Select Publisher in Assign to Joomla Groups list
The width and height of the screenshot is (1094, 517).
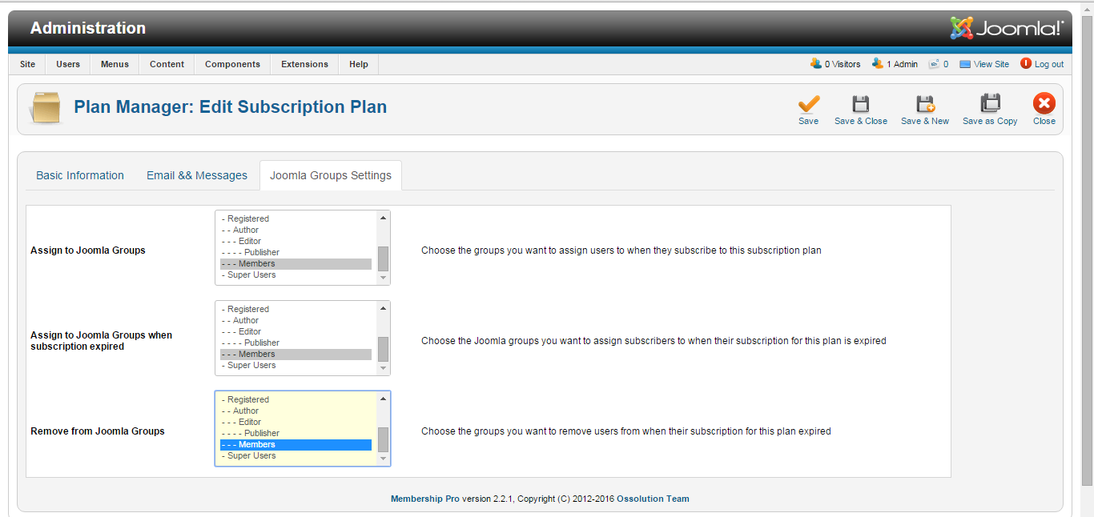[296, 252]
